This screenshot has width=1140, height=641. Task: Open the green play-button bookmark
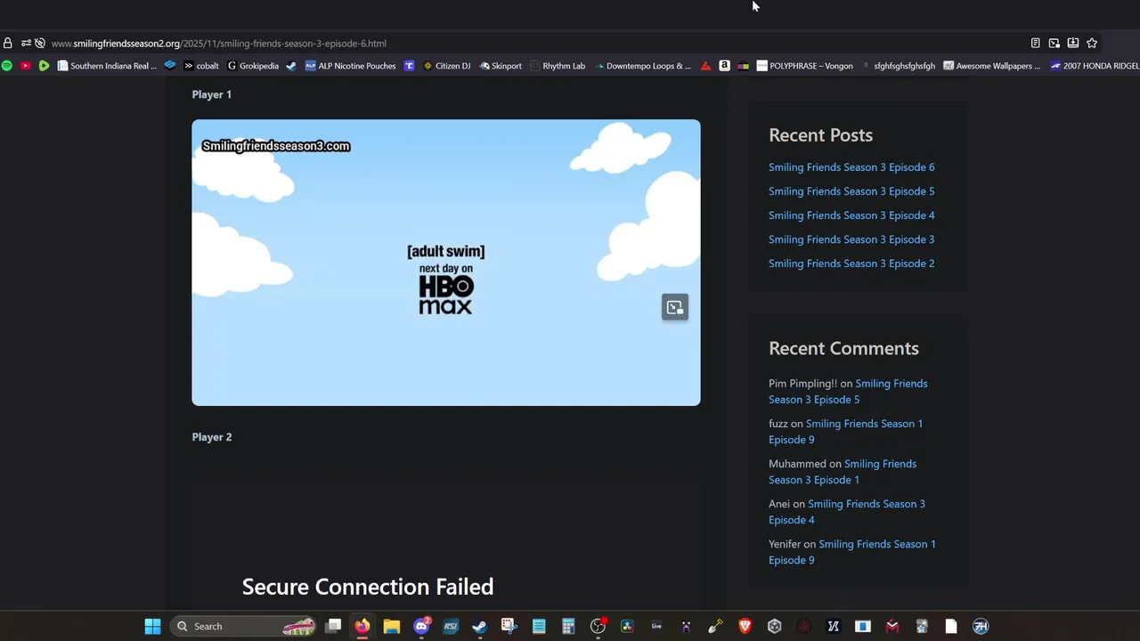[44, 66]
